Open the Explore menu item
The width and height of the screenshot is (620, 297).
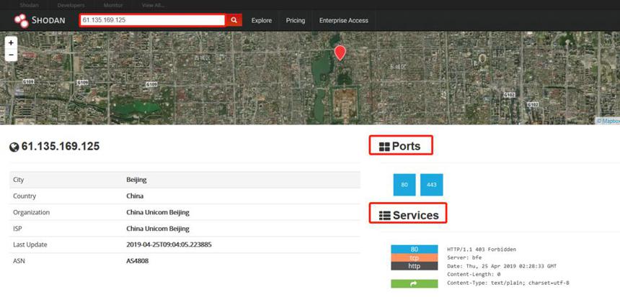(x=262, y=21)
